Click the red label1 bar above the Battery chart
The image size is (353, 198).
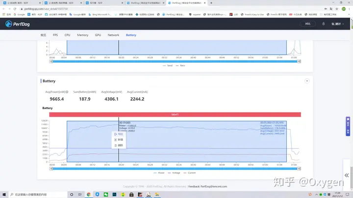point(175,114)
